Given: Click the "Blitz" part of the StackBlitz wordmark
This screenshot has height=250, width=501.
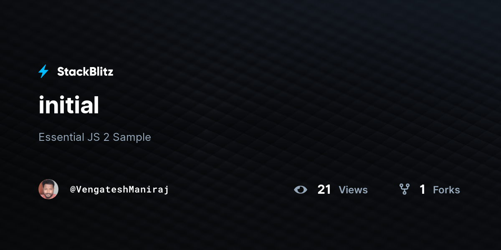Looking at the screenshot, I should point(99,72).
